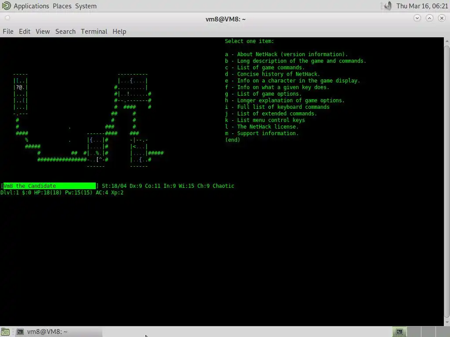Open the Search menu

pyautogui.click(x=65, y=32)
